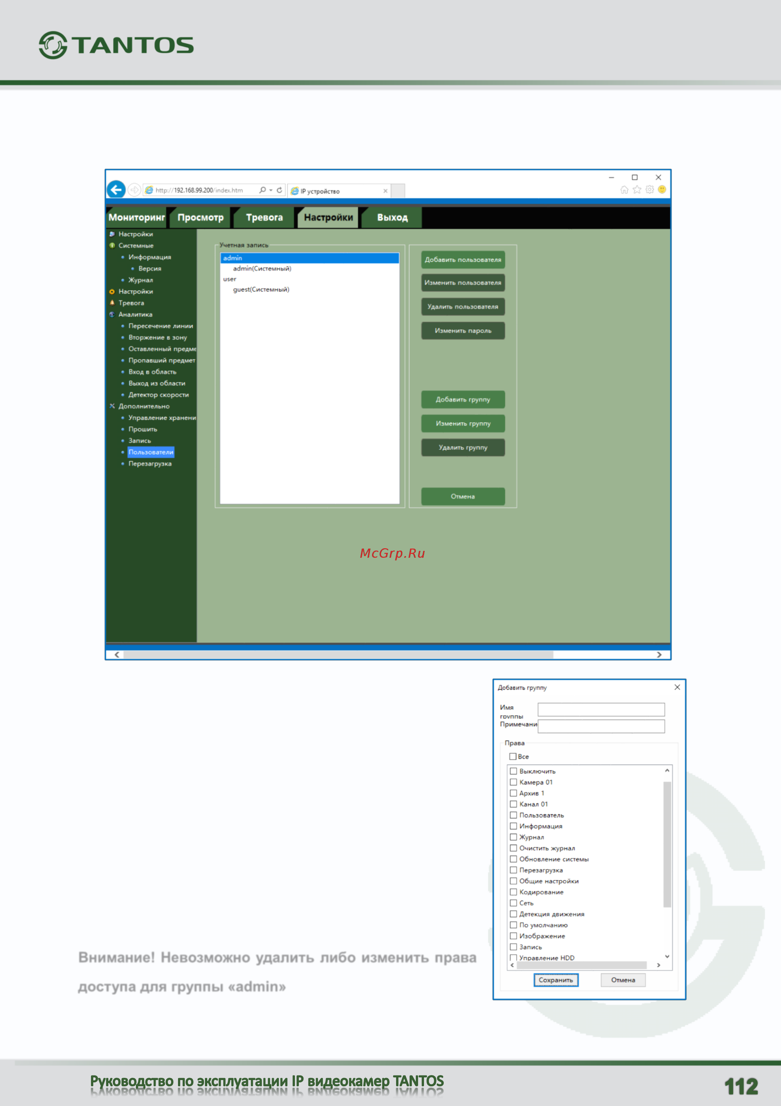Expand the Дополнительно tree section
Image resolution: width=781 pixels, height=1106 pixels.
click(x=144, y=407)
